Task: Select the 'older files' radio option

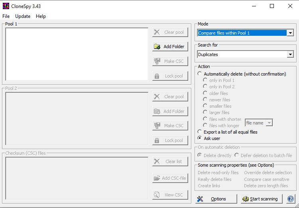Action: 205,93
